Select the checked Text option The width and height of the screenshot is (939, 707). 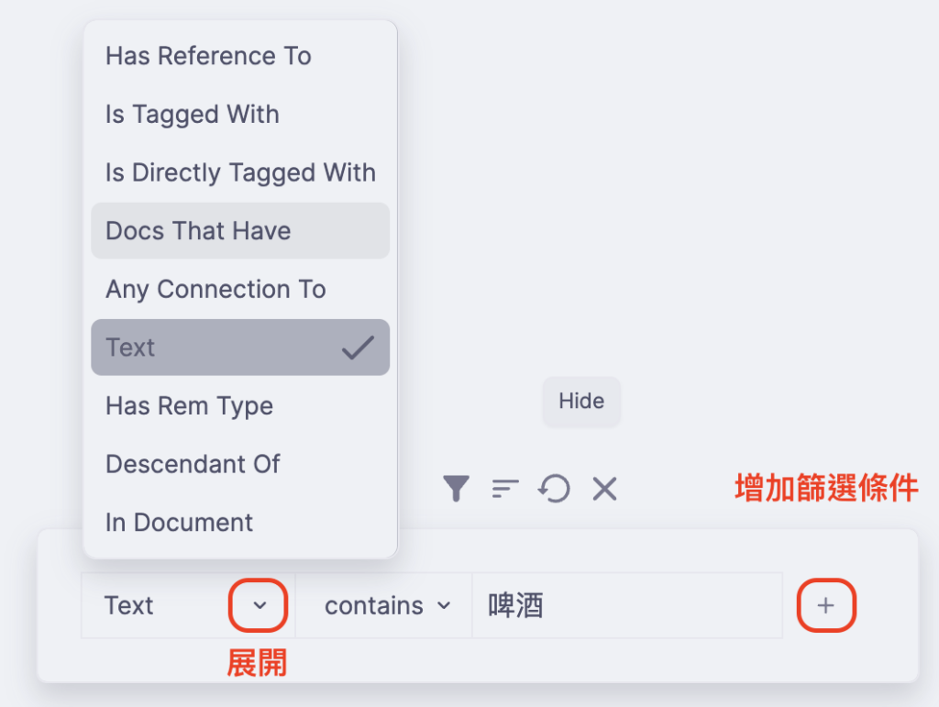pyautogui.click(x=130, y=348)
